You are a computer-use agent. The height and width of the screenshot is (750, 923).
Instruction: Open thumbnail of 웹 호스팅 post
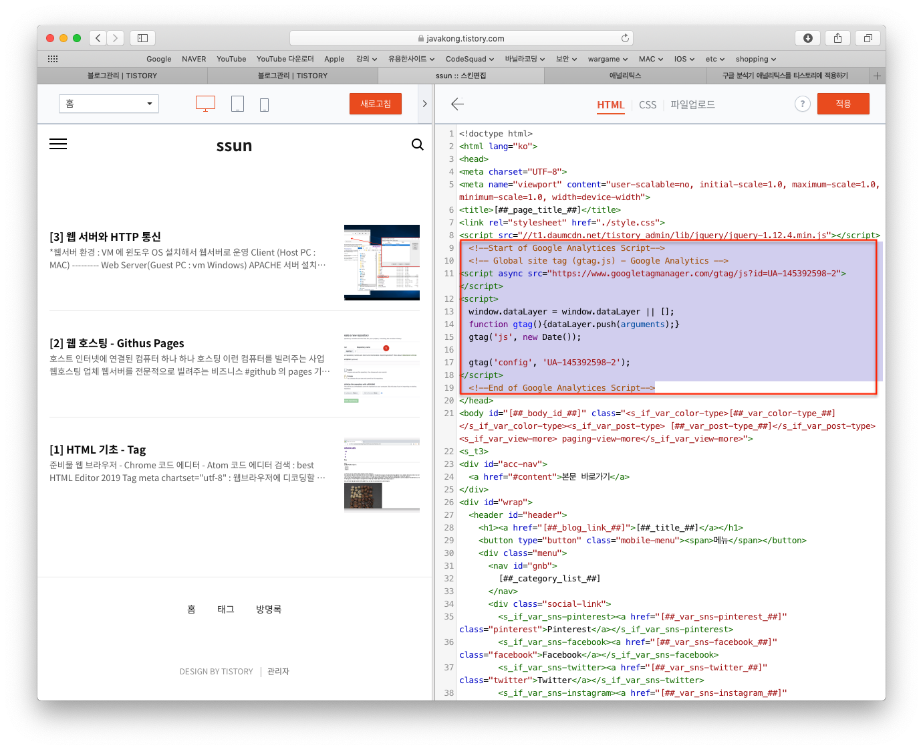point(382,369)
